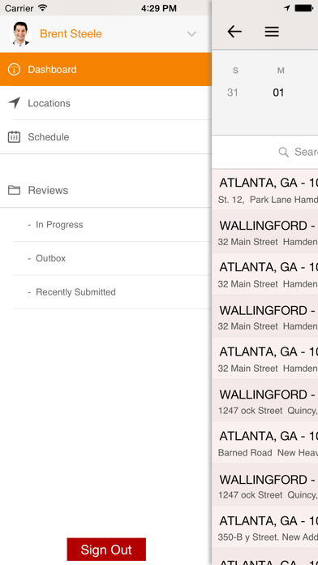
Task: Click the Search input field
Action: pyautogui.click(x=265, y=152)
